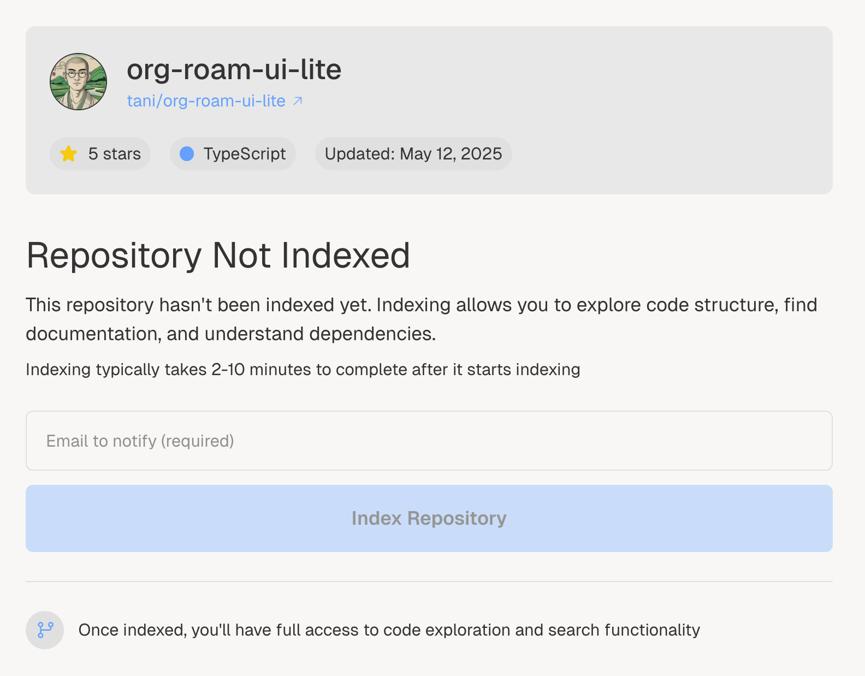Click the "Updated: May 12, 2025" badge

click(x=413, y=154)
